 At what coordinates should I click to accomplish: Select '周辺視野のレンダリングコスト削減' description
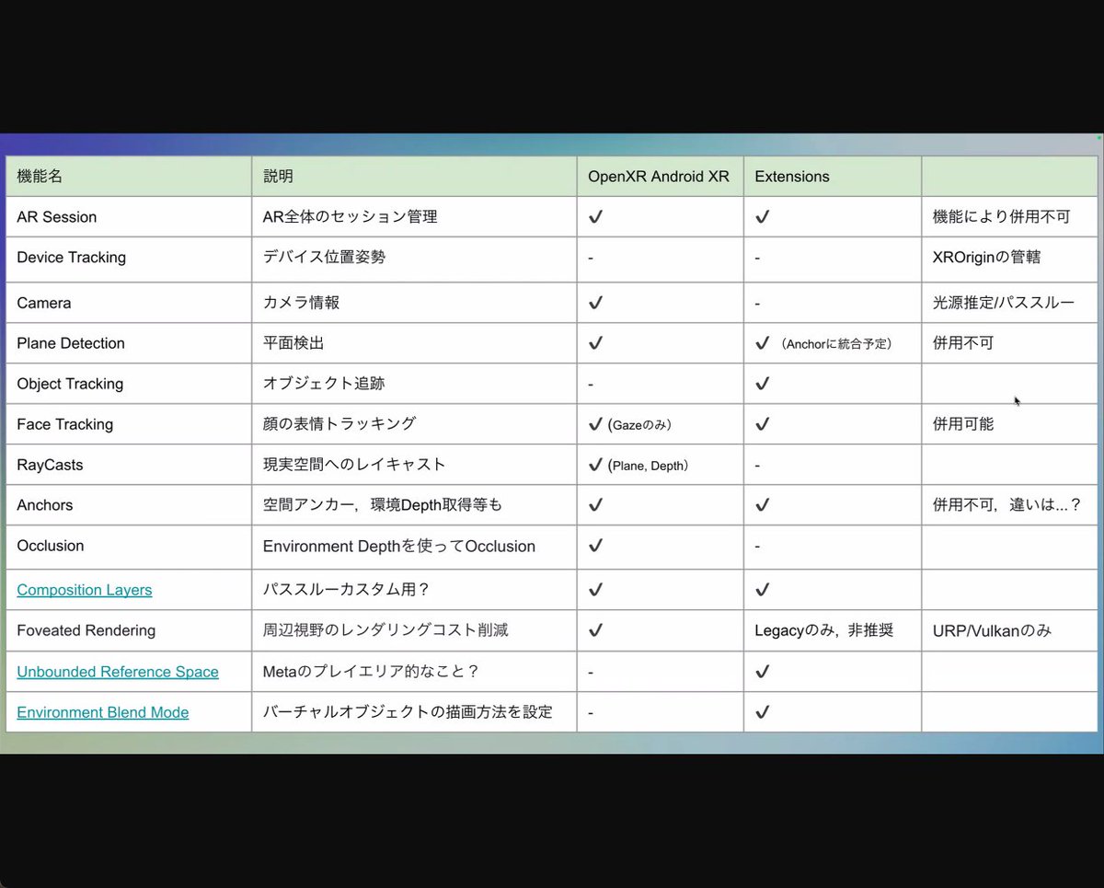(x=385, y=631)
